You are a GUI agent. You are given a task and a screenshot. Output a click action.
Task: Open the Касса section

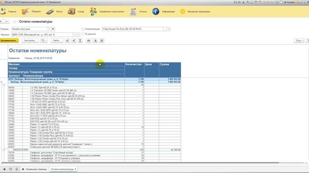pyautogui.click(x=54, y=12)
